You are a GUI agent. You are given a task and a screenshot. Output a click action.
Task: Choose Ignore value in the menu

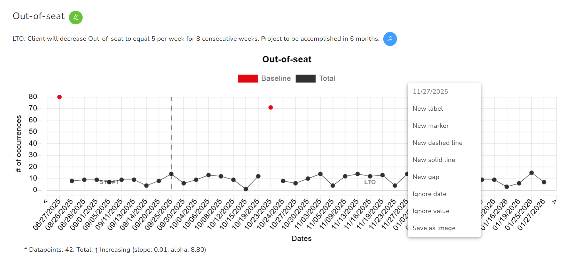tap(431, 211)
